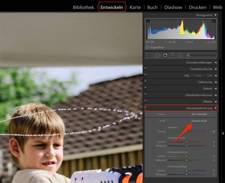The width and height of the screenshot is (225, 183).
Task: Expand the HSL / Farbe / S/W panel triangle
Action: (x=215, y=76)
